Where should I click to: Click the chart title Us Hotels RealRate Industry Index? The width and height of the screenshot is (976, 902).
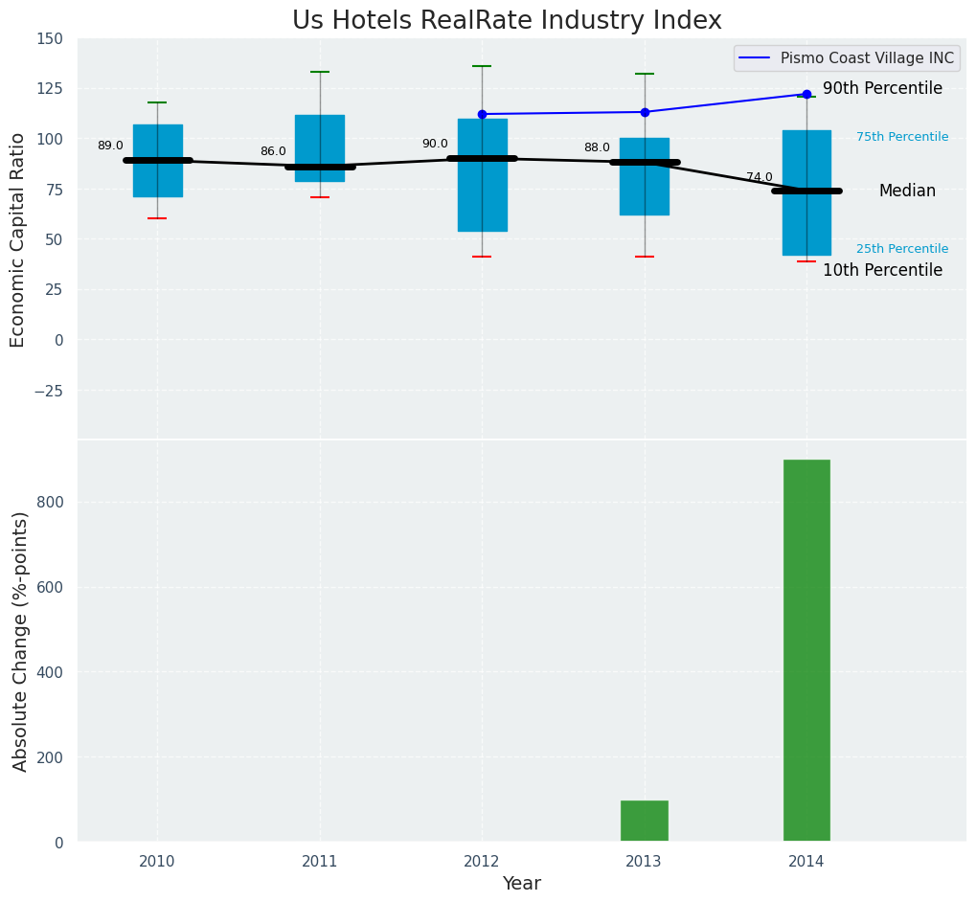pos(507,20)
